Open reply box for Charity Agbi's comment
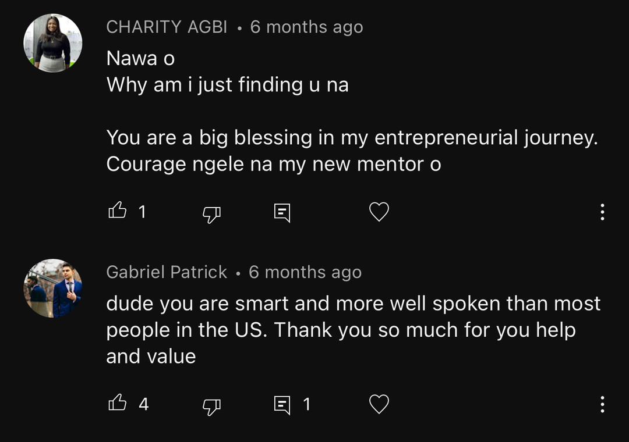Image resolution: width=629 pixels, height=442 pixels. (282, 213)
